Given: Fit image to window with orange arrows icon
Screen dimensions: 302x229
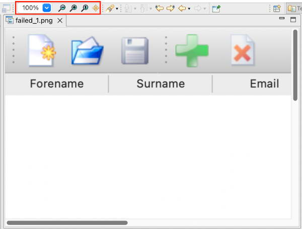Looking at the screenshot, I should tap(95, 8).
